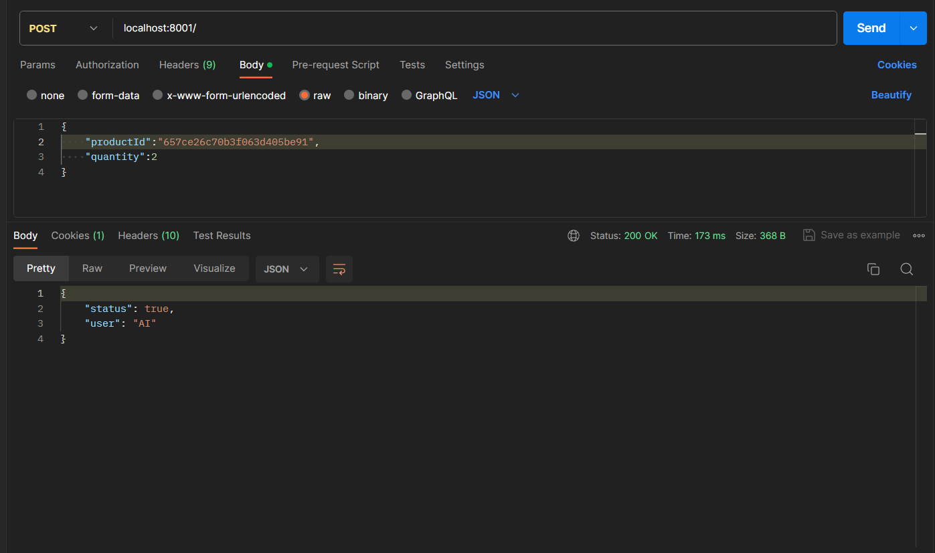935x553 pixels.
Task: Click the localhost:8001/ URL field
Action: (x=475, y=28)
